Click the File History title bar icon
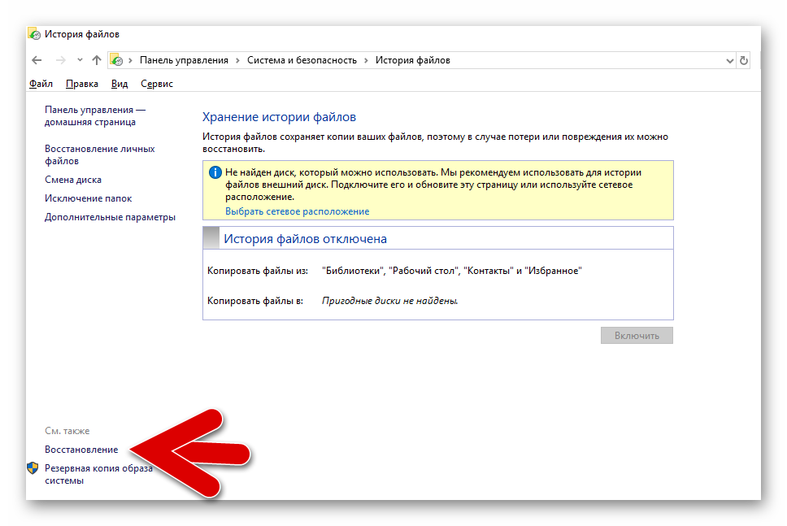Image resolution: width=787 pixels, height=526 pixels. [x=34, y=34]
